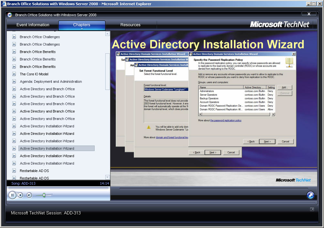Click play icon beside Agenda: Deployment and Administration
The height and width of the screenshot is (228, 324).
14,81
